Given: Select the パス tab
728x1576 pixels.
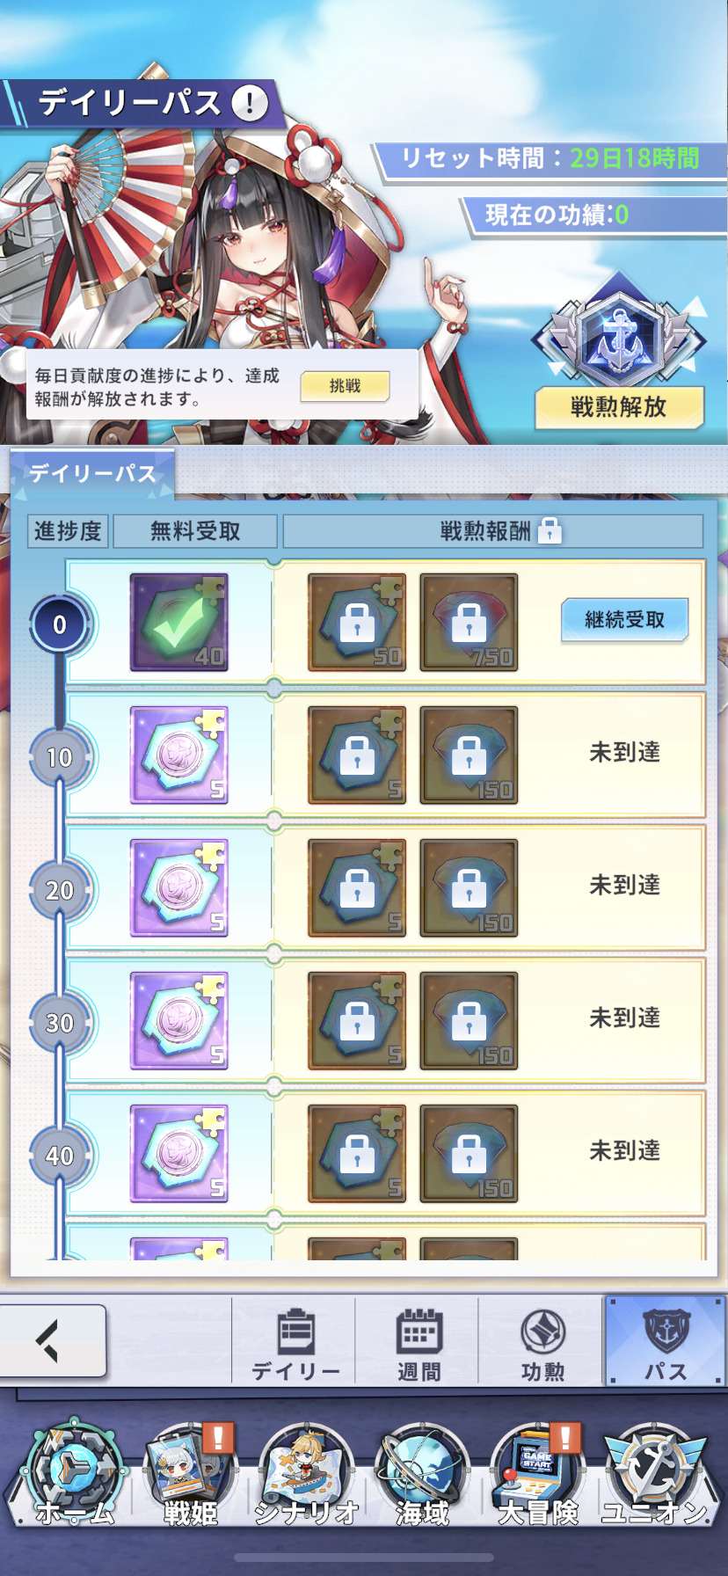Looking at the screenshot, I should pyautogui.click(x=666, y=1343).
